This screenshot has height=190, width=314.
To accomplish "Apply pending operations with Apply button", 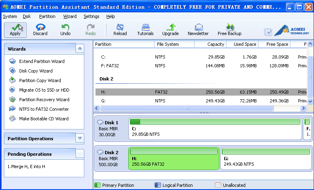I will click(15, 30).
